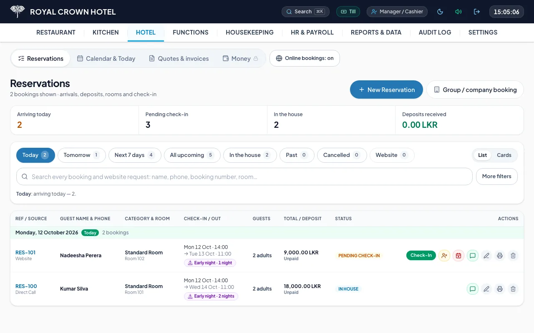Viewport: 534px width, 333px height.
Task: Open Reports & Data section
Action: click(376, 32)
